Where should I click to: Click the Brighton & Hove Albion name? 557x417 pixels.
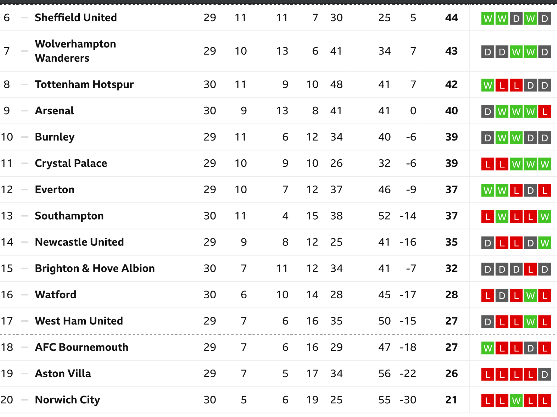tap(95, 268)
